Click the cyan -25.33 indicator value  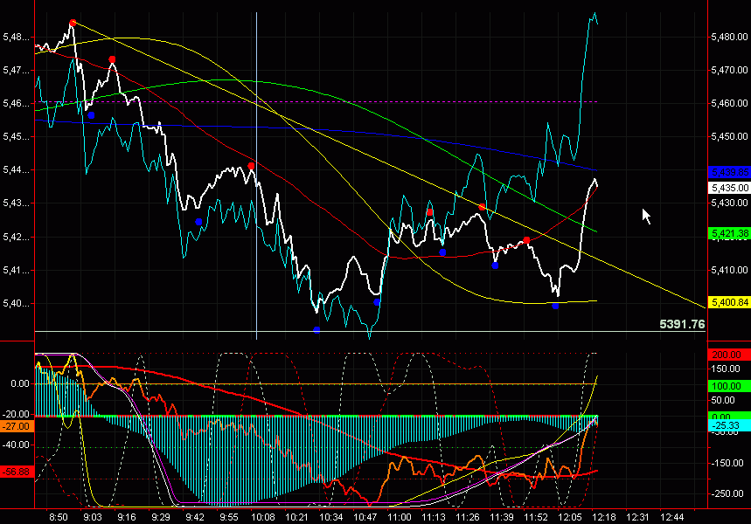point(727,426)
